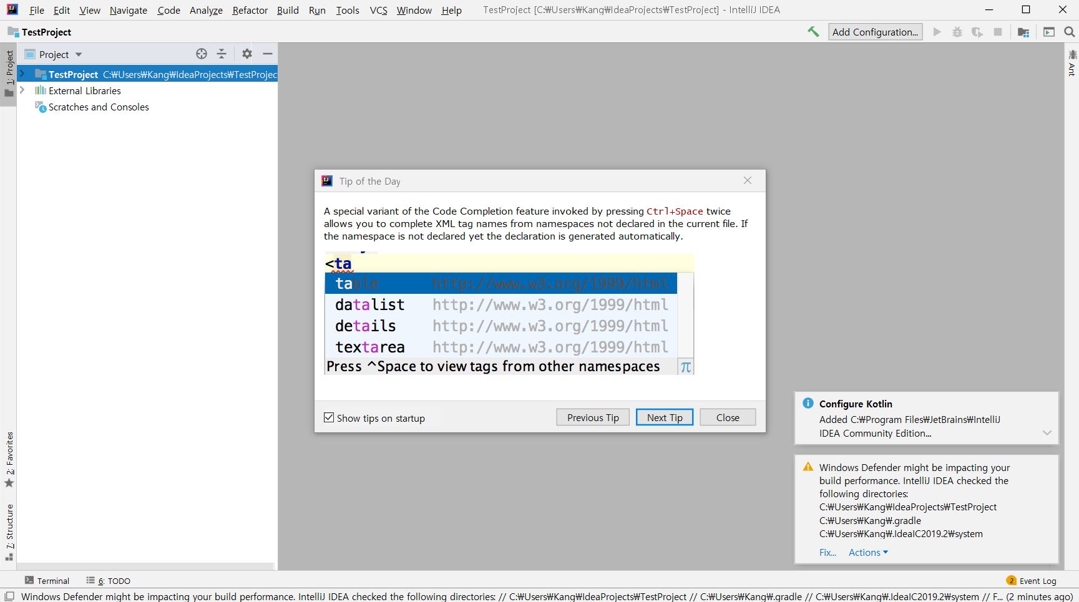
Task: Click the Run play icon in toolbar
Action: coord(937,32)
